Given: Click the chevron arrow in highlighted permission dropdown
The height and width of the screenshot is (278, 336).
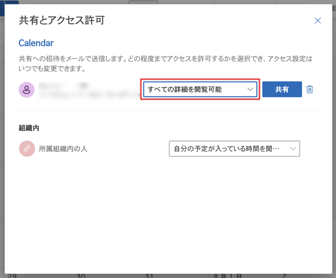Looking at the screenshot, I should point(251,89).
